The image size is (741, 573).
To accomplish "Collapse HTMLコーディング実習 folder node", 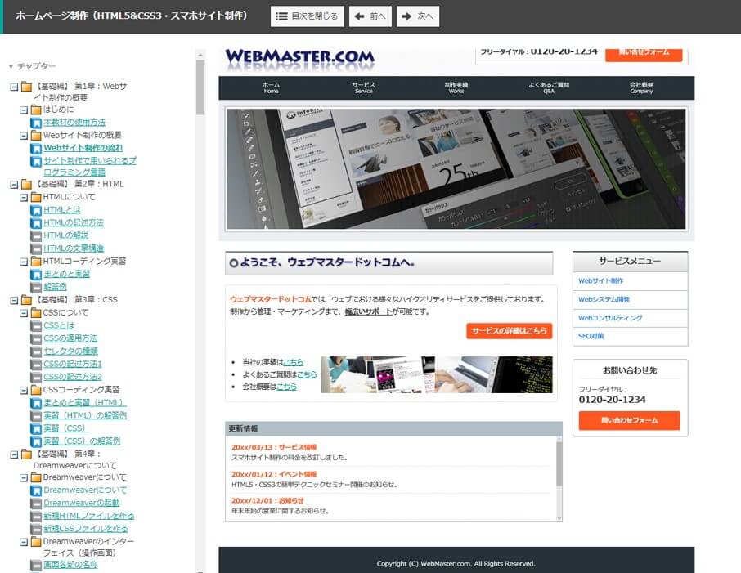I will point(24,262).
